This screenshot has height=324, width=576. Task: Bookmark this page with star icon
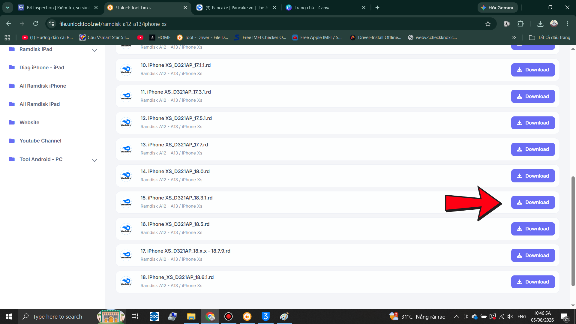[488, 24]
